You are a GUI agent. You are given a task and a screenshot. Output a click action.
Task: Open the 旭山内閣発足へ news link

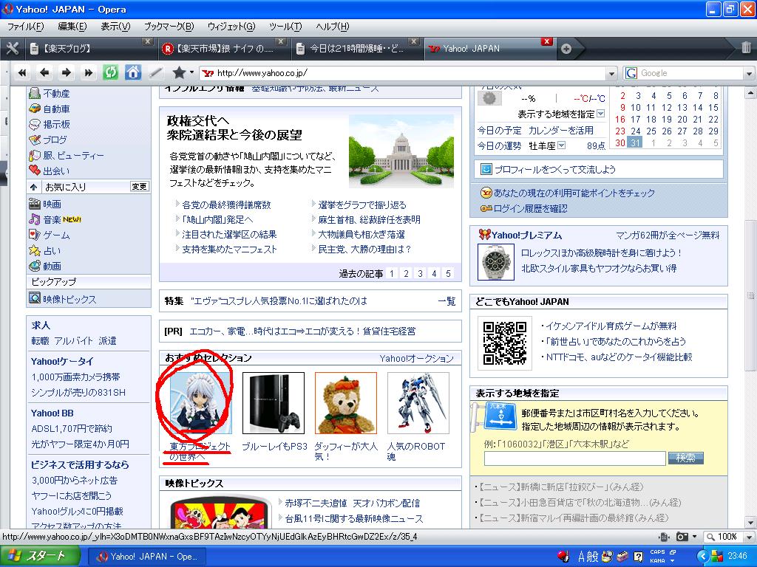click(x=217, y=219)
